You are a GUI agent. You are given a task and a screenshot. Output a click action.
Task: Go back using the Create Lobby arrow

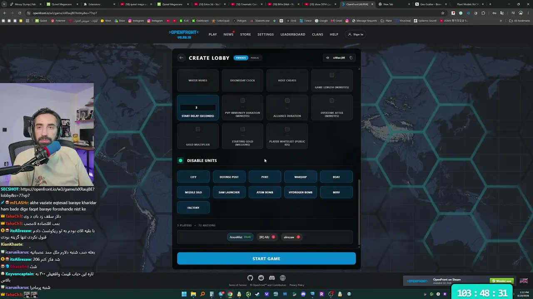pos(181,58)
